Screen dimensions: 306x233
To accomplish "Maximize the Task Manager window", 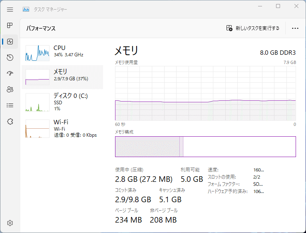I will [x=278, y=6].
